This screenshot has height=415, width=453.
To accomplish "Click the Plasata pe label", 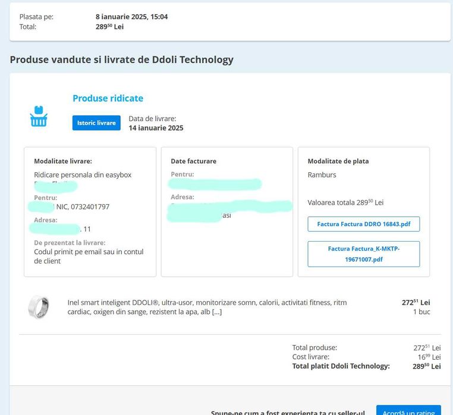I will (36, 17).
